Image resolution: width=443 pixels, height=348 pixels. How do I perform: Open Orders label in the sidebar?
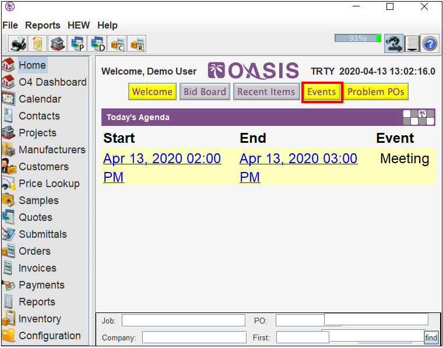[x=34, y=251]
